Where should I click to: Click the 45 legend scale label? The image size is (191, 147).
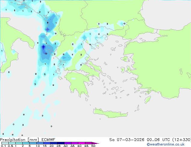86,146
